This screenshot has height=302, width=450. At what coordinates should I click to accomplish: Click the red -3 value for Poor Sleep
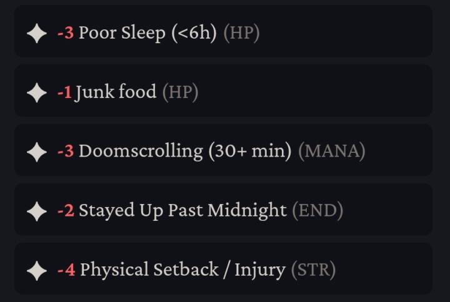click(66, 32)
